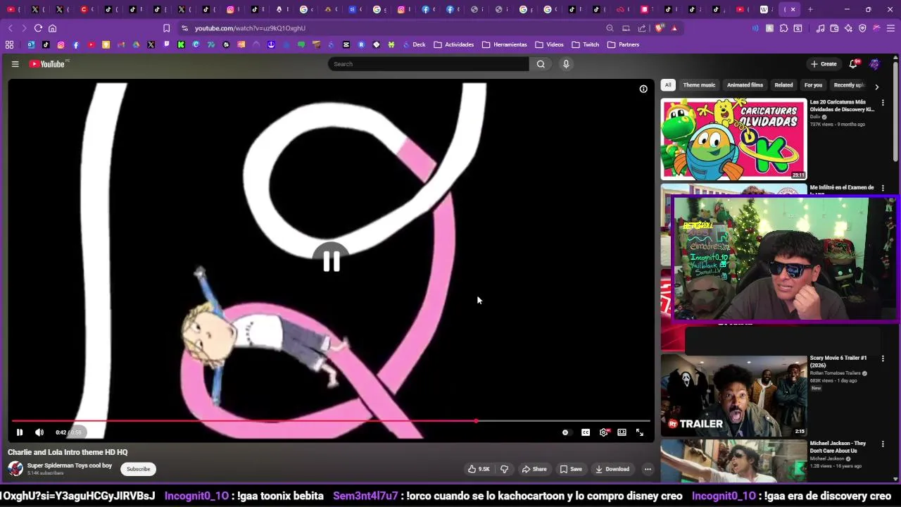This screenshot has width=901, height=507.
Task: Show more filter chips with arrow
Action: [876, 87]
